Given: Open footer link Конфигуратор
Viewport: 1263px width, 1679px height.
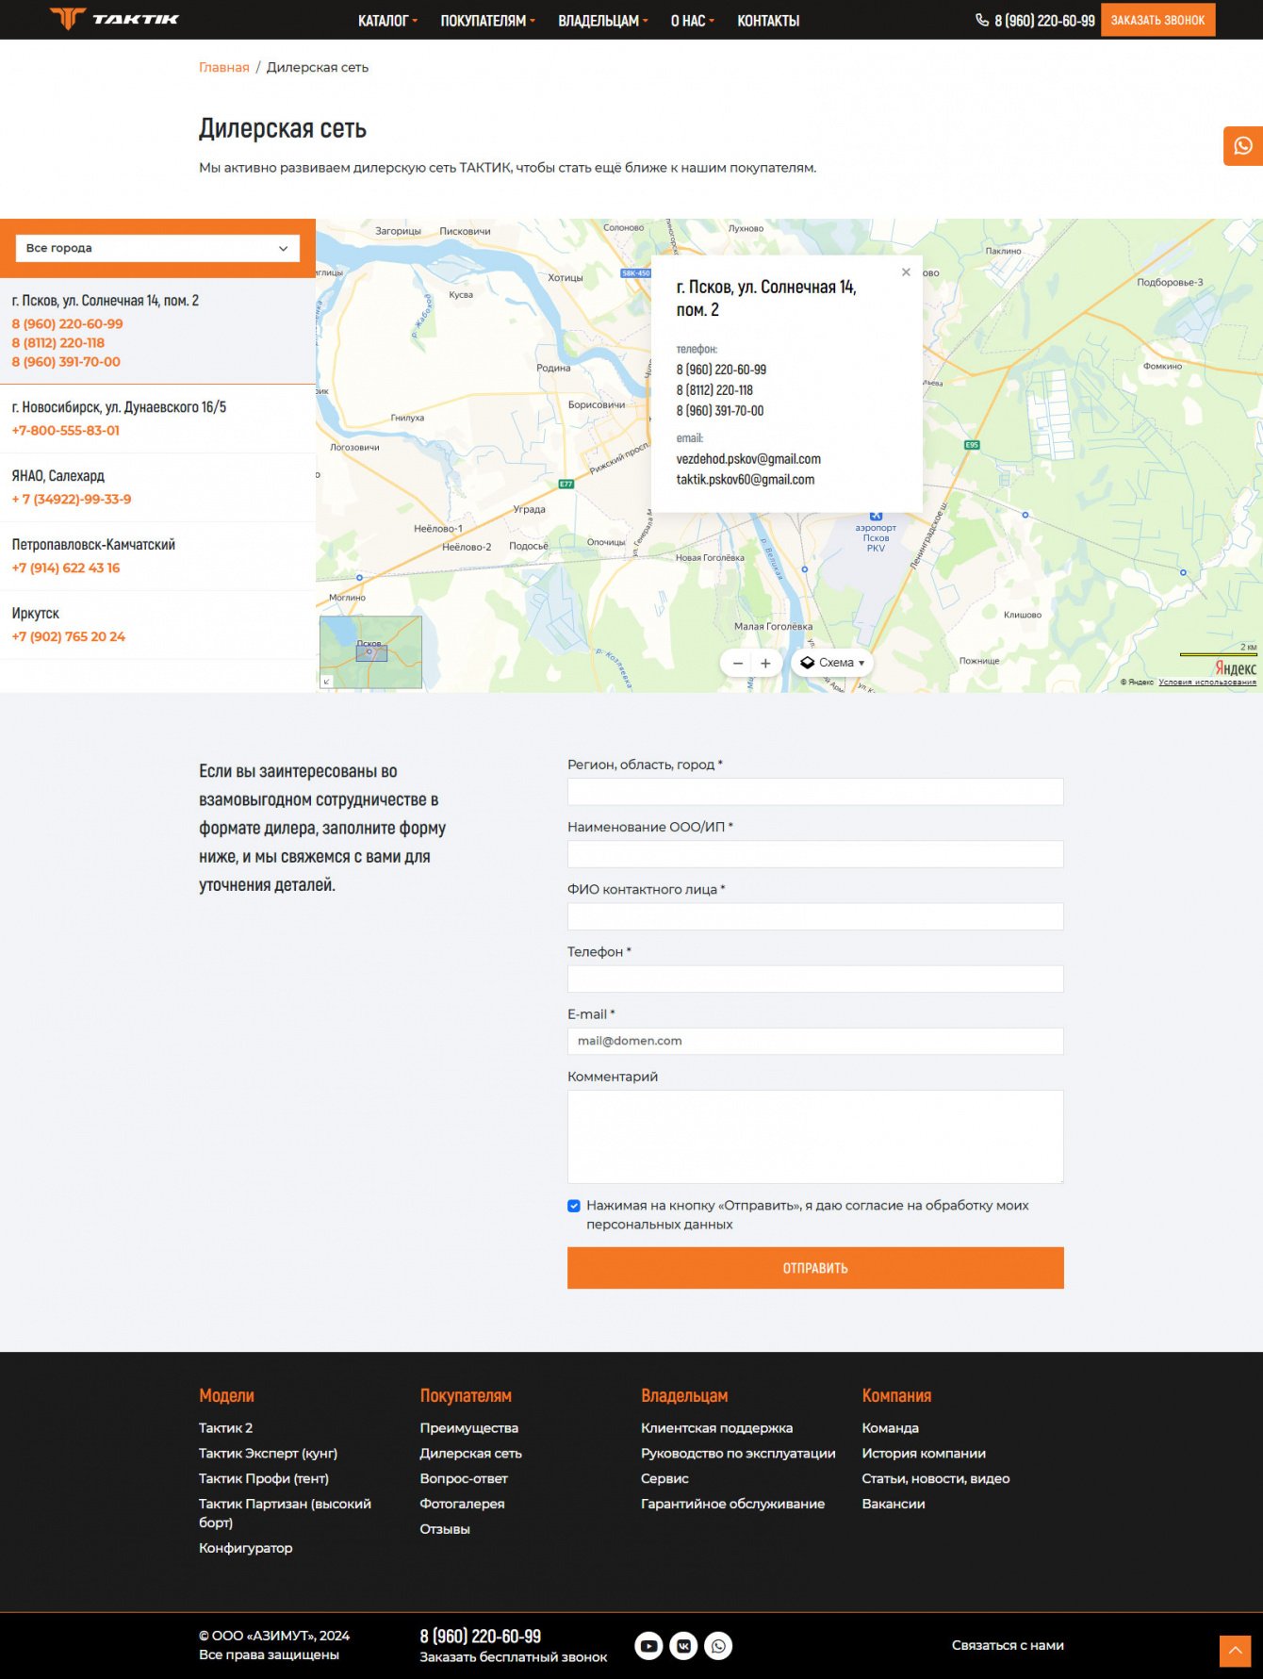Looking at the screenshot, I should 245,1549.
